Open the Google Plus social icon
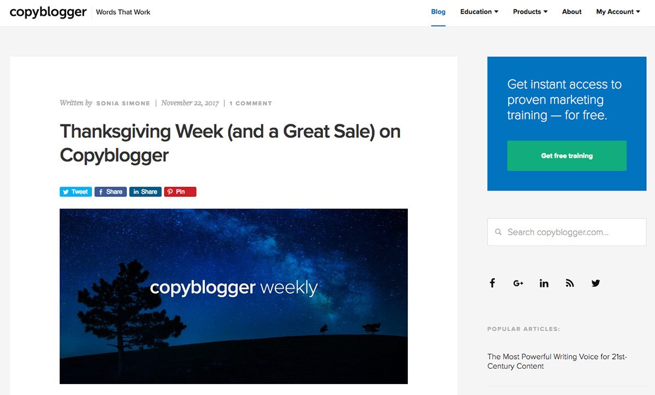655x395 pixels. tap(518, 283)
